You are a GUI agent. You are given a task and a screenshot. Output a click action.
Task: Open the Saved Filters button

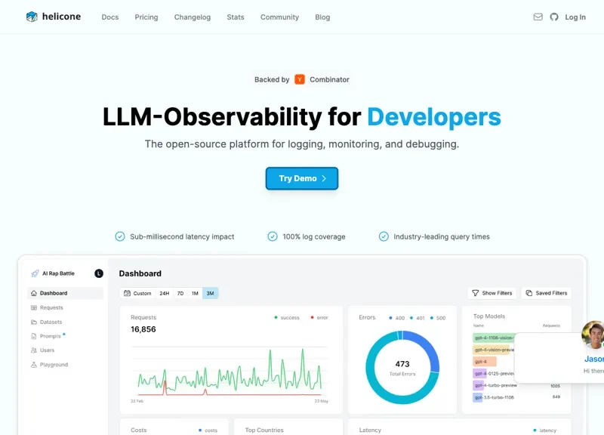tap(546, 293)
